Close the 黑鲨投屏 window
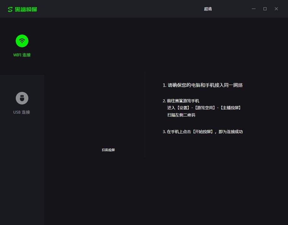Screen dimensions: 288x225 pyautogui.click(x=276, y=9)
